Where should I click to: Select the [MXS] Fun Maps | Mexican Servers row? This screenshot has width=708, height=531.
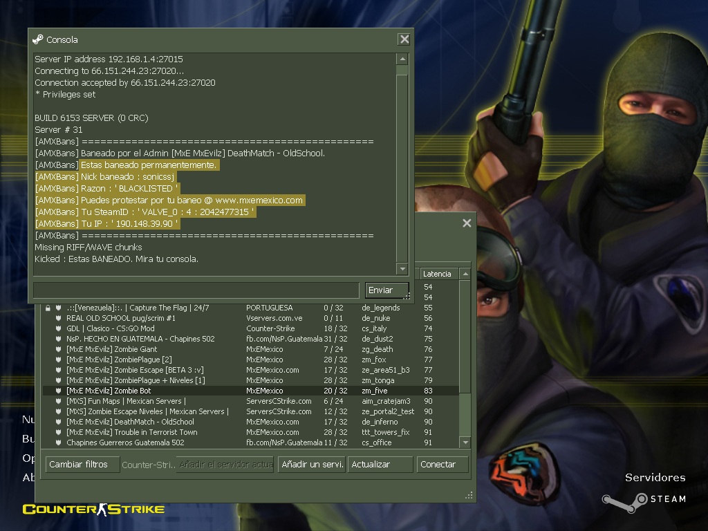[250, 401]
